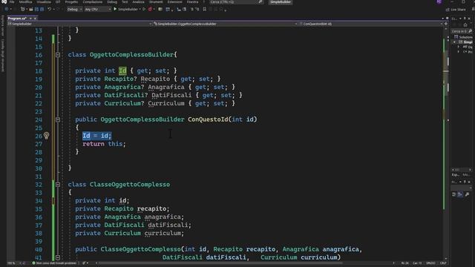Click the SimpleBuilder solution name title label
The image size is (475, 267).
tap(281, 1)
